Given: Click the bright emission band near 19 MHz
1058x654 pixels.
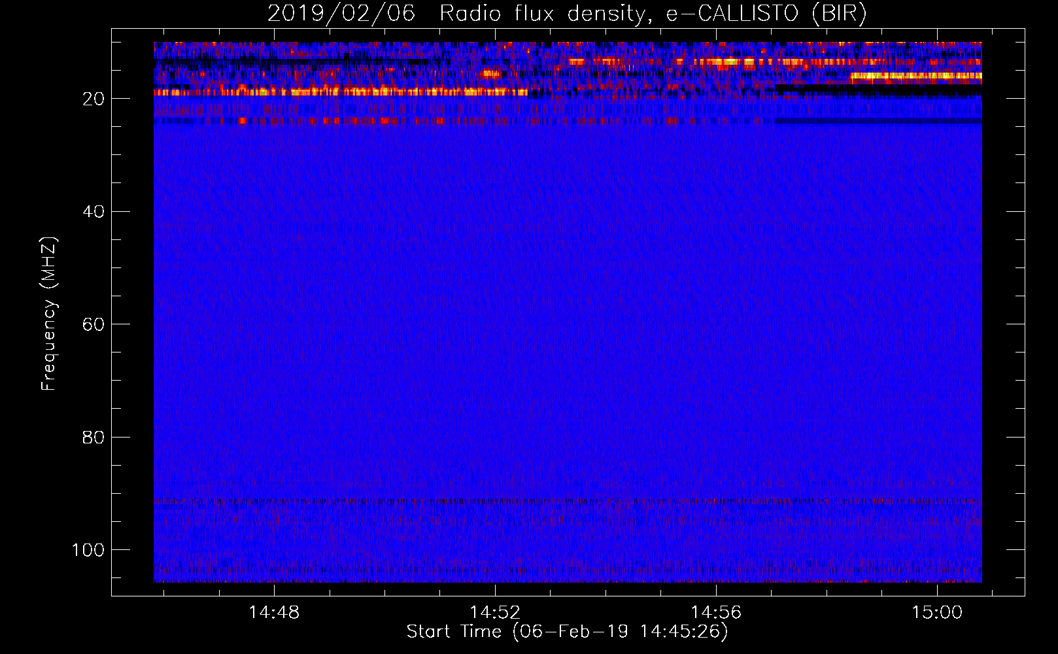Looking at the screenshot, I should point(341,92).
